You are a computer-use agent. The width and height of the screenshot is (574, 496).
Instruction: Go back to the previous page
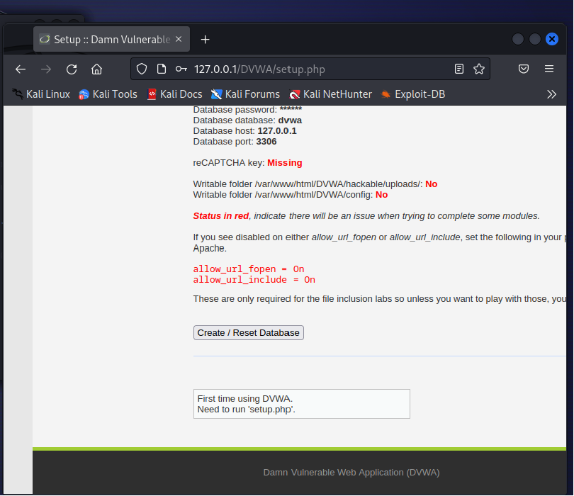[21, 69]
